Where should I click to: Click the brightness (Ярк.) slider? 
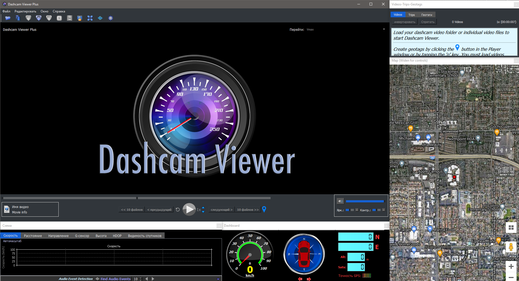(350, 210)
